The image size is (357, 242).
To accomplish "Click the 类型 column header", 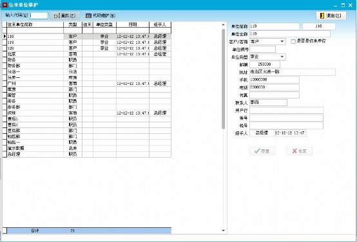I will (x=73, y=24).
